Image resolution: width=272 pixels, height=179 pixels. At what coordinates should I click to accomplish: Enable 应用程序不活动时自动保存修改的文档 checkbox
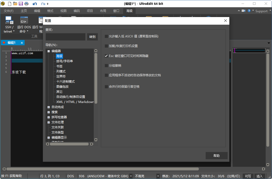point(106,75)
